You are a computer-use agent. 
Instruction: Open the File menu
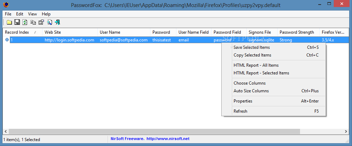(x=8, y=14)
